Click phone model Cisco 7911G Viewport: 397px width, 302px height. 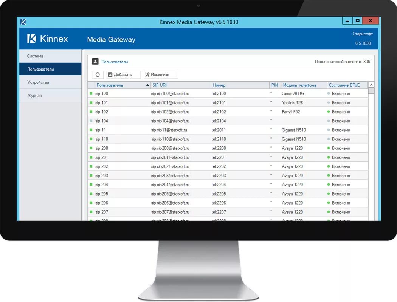[x=293, y=94]
